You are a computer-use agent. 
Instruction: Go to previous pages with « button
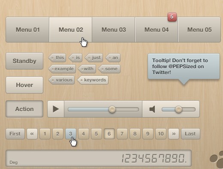32,134
